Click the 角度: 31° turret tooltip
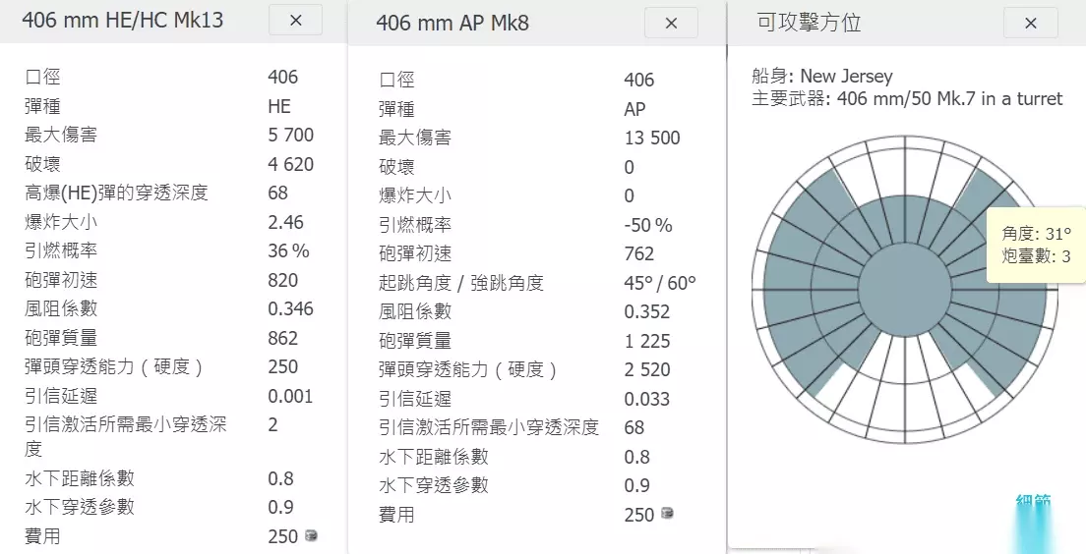The width and height of the screenshot is (1086, 554). tap(1036, 245)
